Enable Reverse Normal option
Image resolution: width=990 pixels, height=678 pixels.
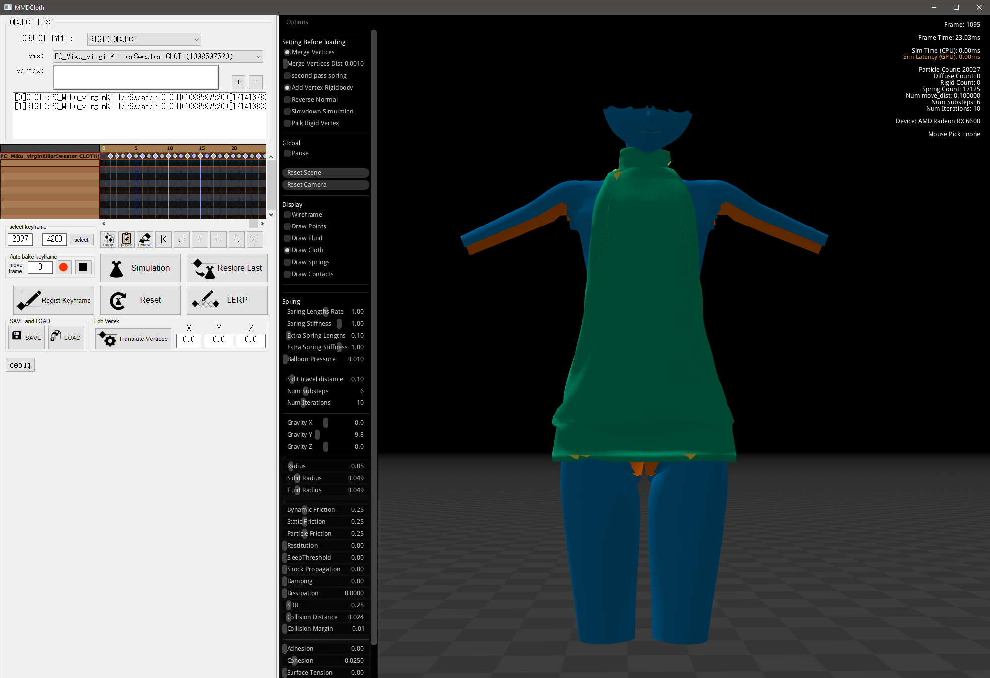click(287, 100)
